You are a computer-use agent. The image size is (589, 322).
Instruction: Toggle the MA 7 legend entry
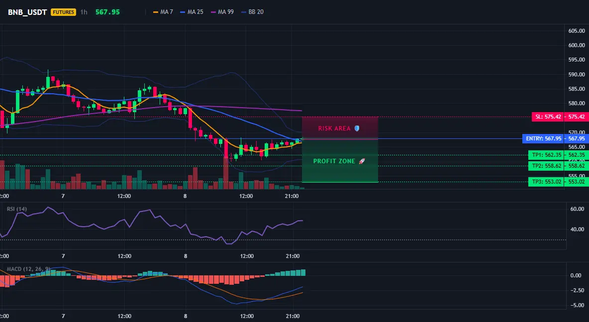coord(163,12)
